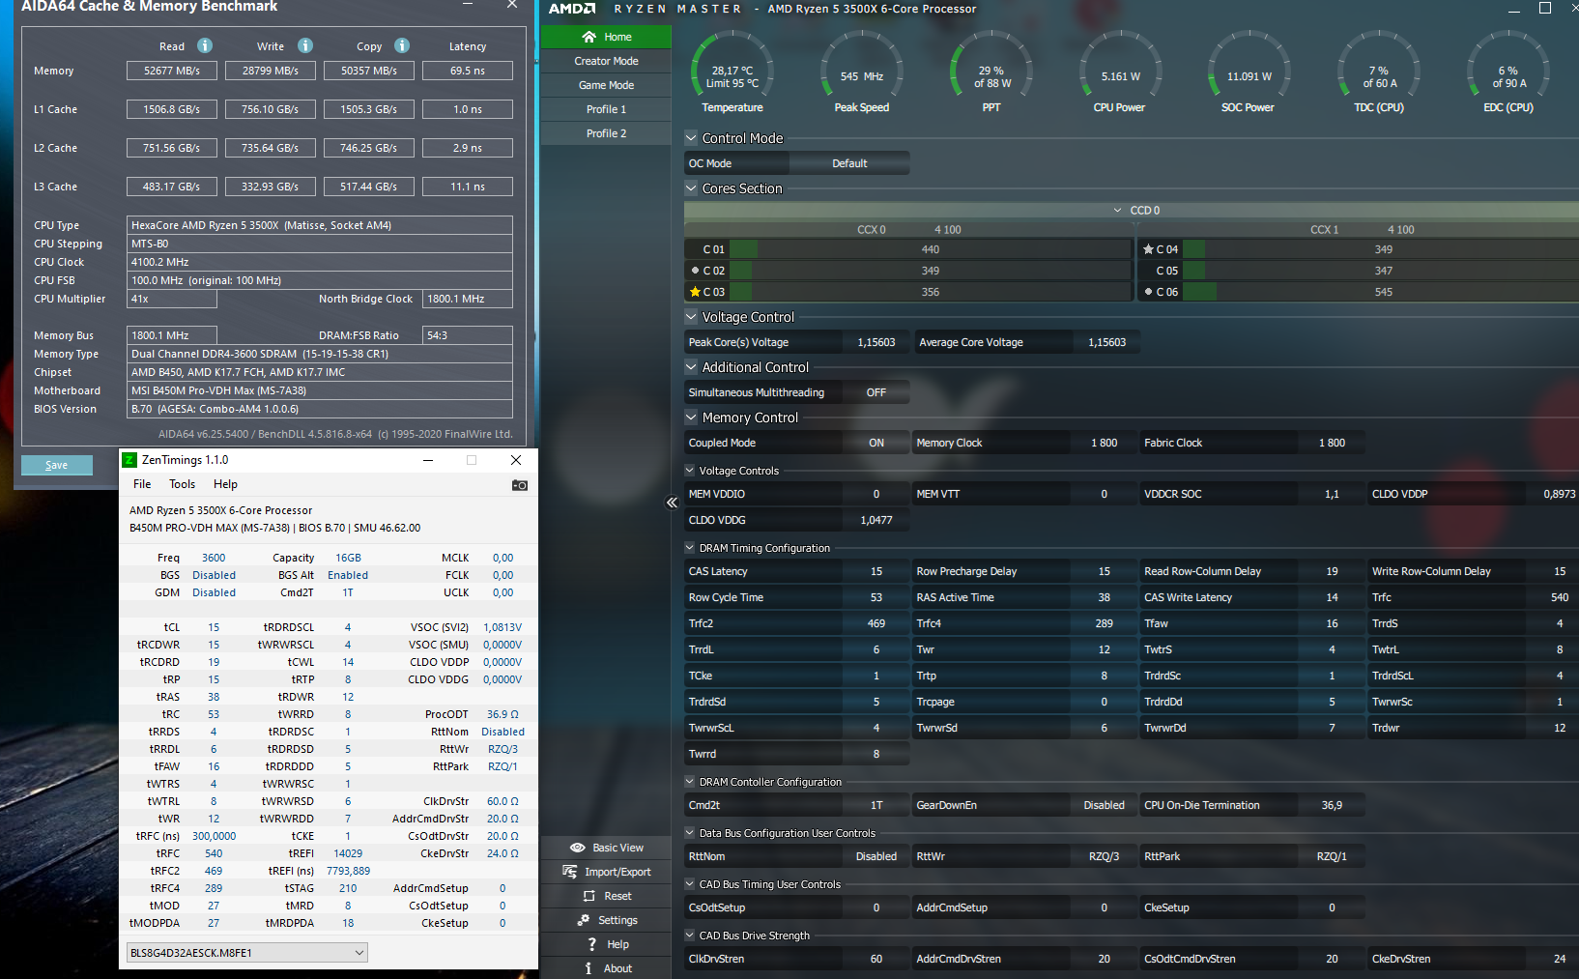Open the File menu in ZenTimings
Viewport: 1579px width, 979px height.
point(142,484)
